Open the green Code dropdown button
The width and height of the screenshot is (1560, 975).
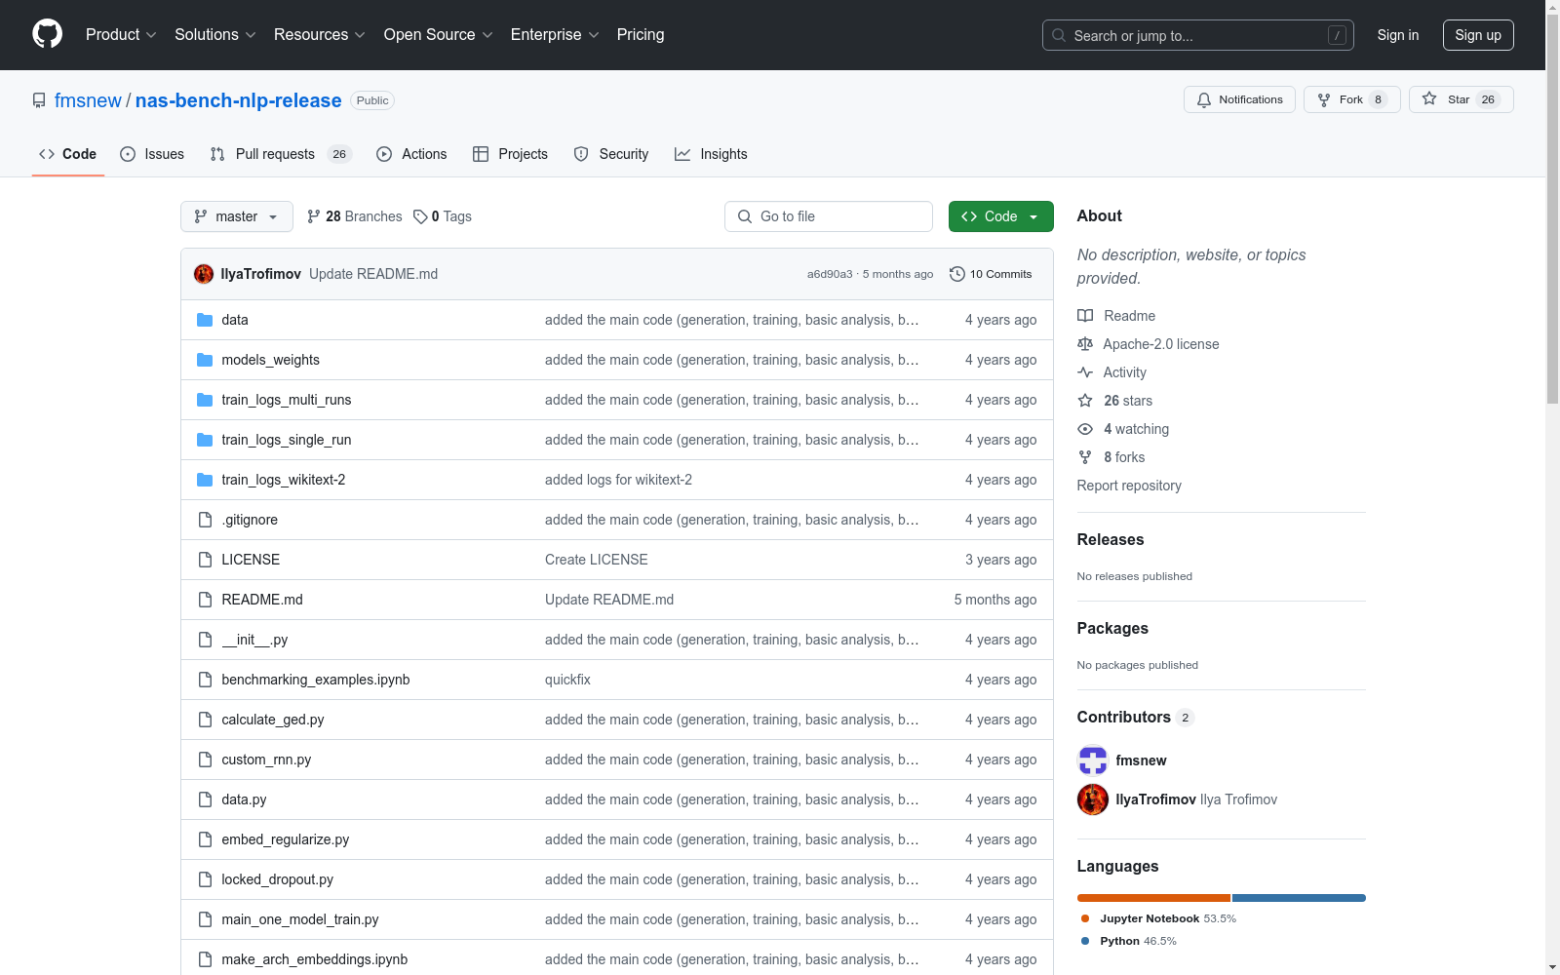pos(1001,216)
